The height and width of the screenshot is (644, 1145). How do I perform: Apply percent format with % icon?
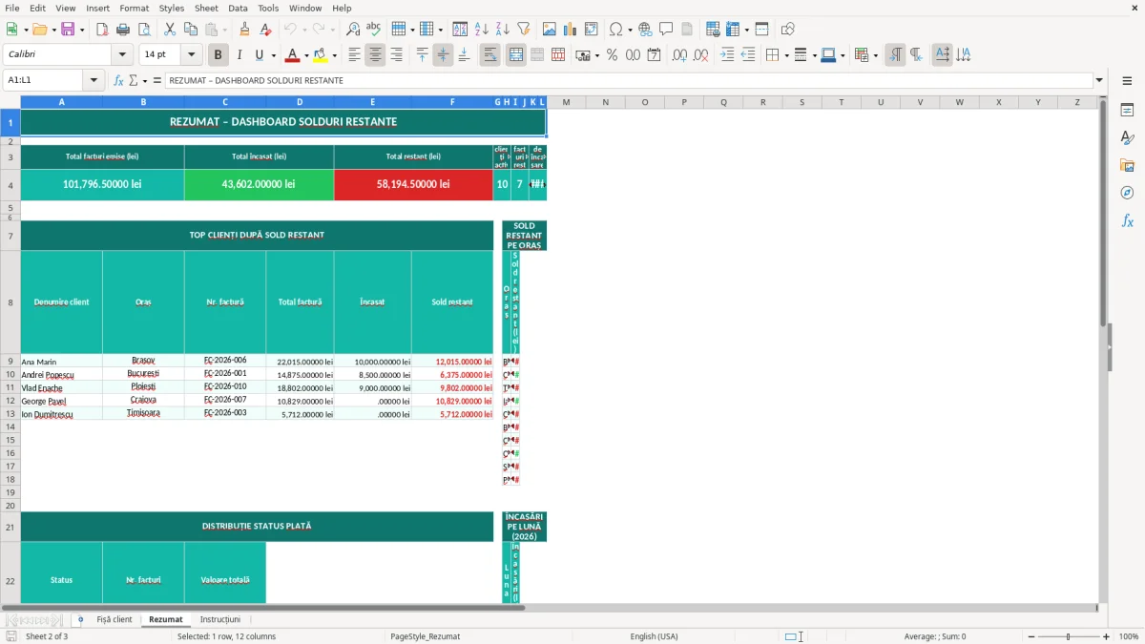(612, 55)
